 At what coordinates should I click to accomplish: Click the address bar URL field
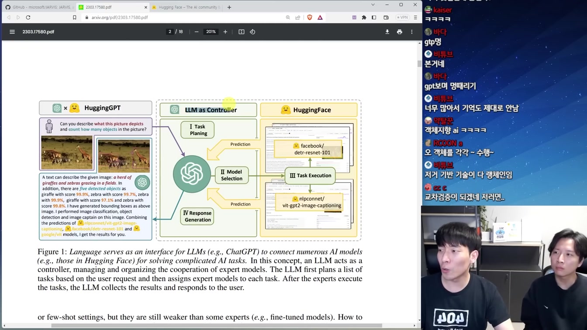point(183,17)
